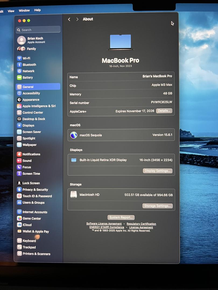The height and width of the screenshot is (290, 218).
Task: Click the Search field in sidebar
Action: pyautogui.click(x=38, y=30)
